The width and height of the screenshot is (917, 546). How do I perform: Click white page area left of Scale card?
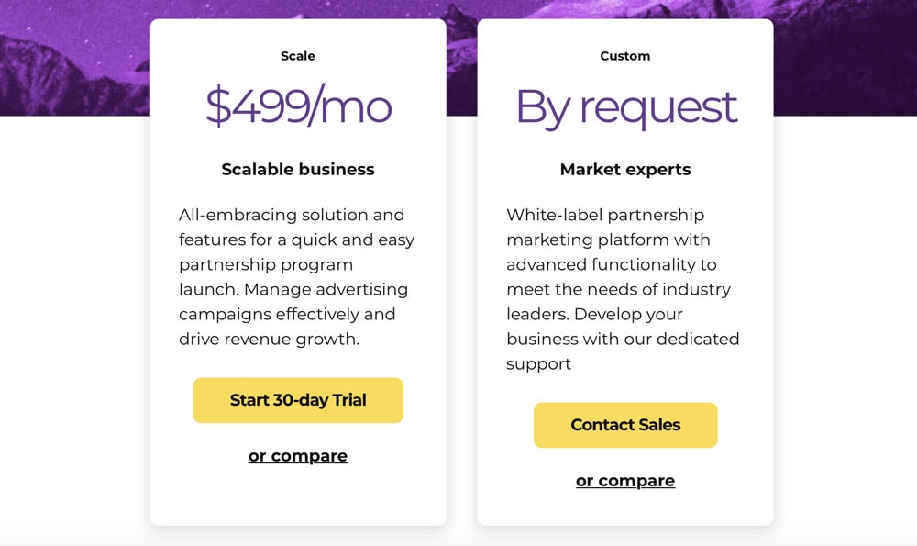tap(75, 322)
